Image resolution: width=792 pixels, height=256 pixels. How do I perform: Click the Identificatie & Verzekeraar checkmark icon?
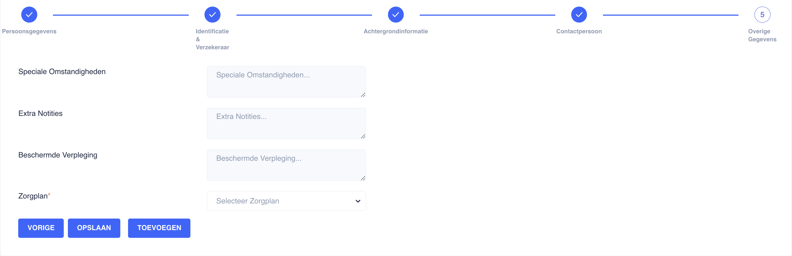212,15
